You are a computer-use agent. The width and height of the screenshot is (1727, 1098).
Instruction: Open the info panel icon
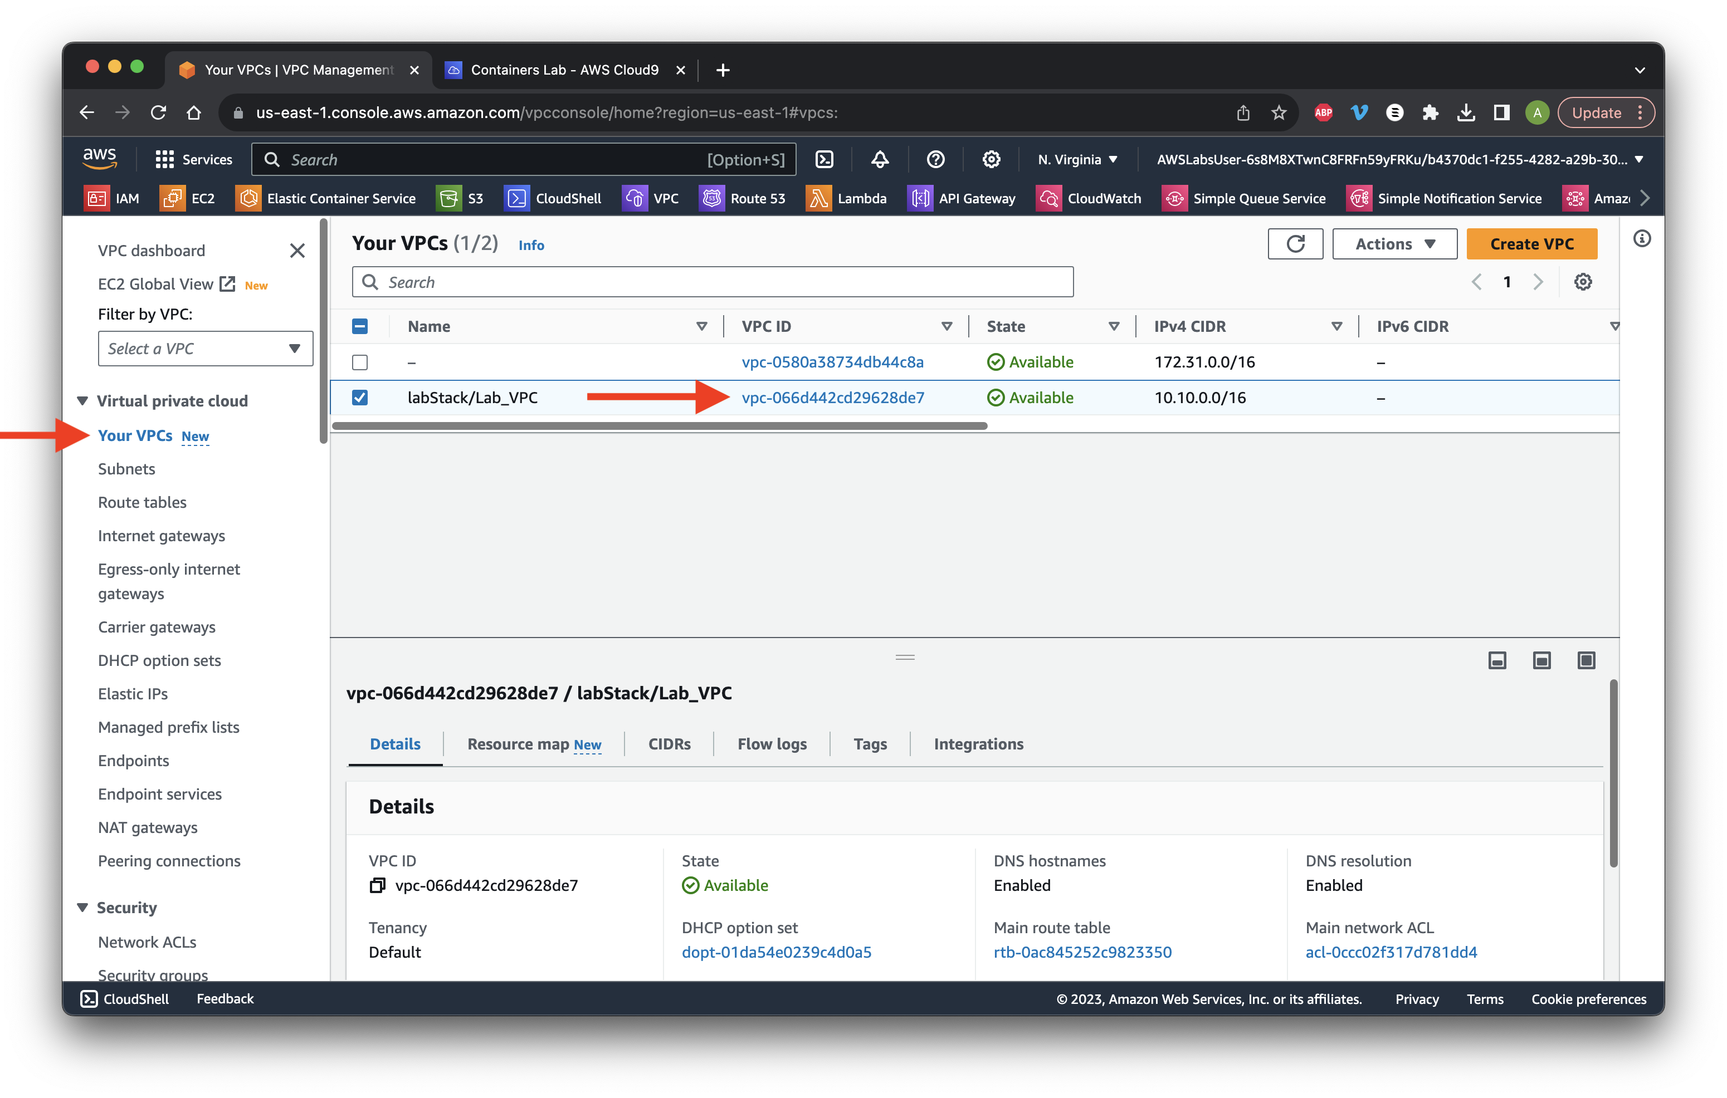(x=1642, y=239)
